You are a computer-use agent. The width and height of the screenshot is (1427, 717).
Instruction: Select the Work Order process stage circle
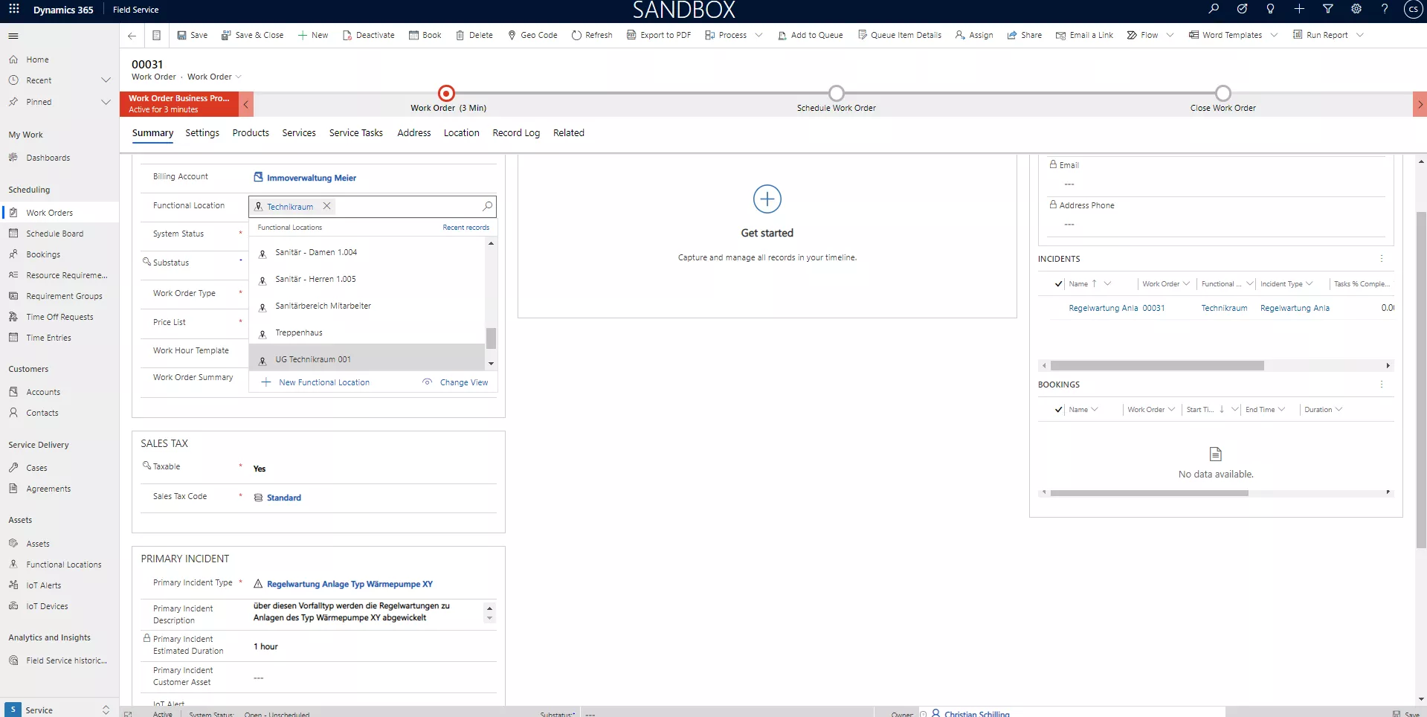click(x=446, y=94)
